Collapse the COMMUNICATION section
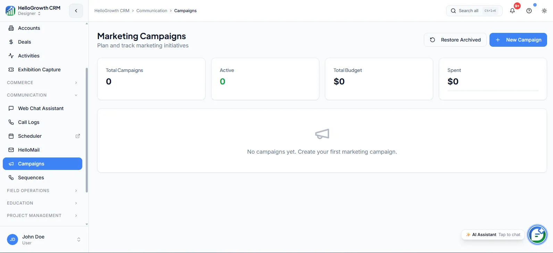 pyautogui.click(x=42, y=95)
